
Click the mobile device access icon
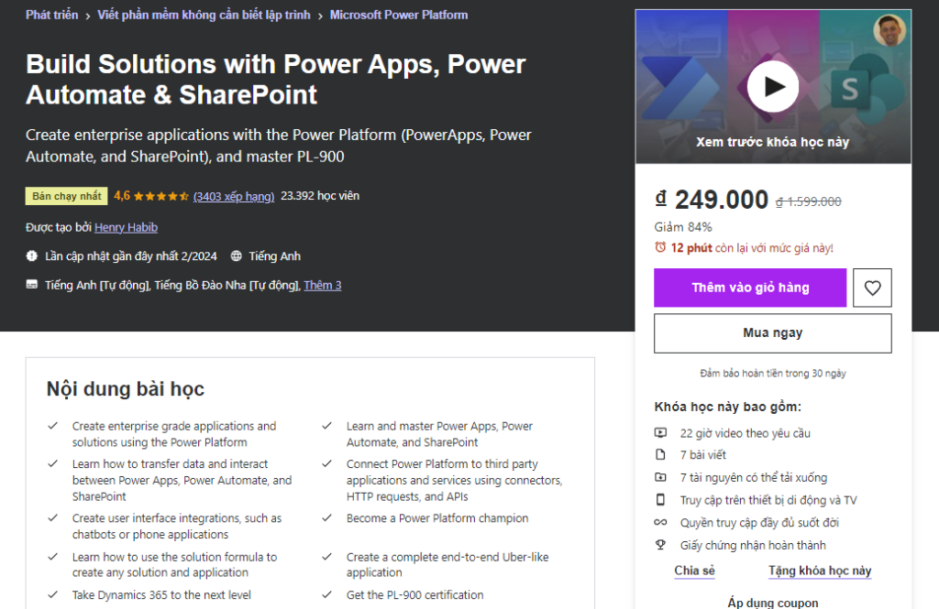pos(660,500)
